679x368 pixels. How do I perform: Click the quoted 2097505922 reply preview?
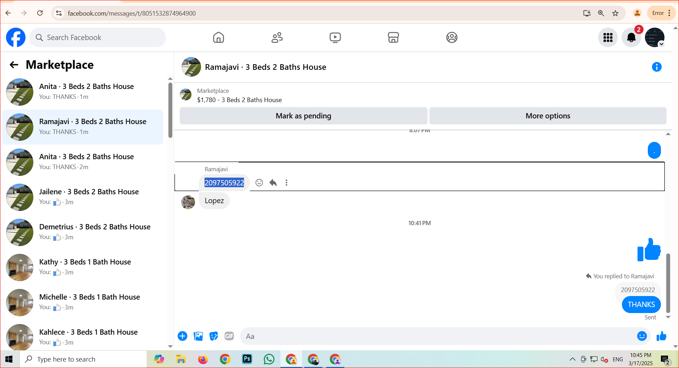638,290
